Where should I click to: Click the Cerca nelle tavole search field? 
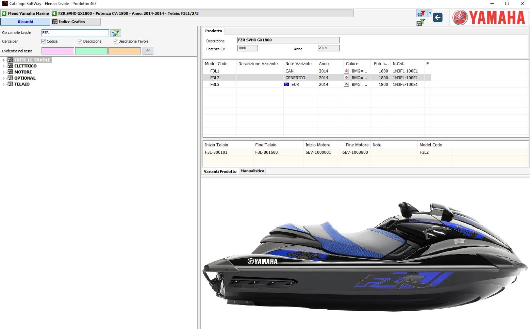click(75, 33)
